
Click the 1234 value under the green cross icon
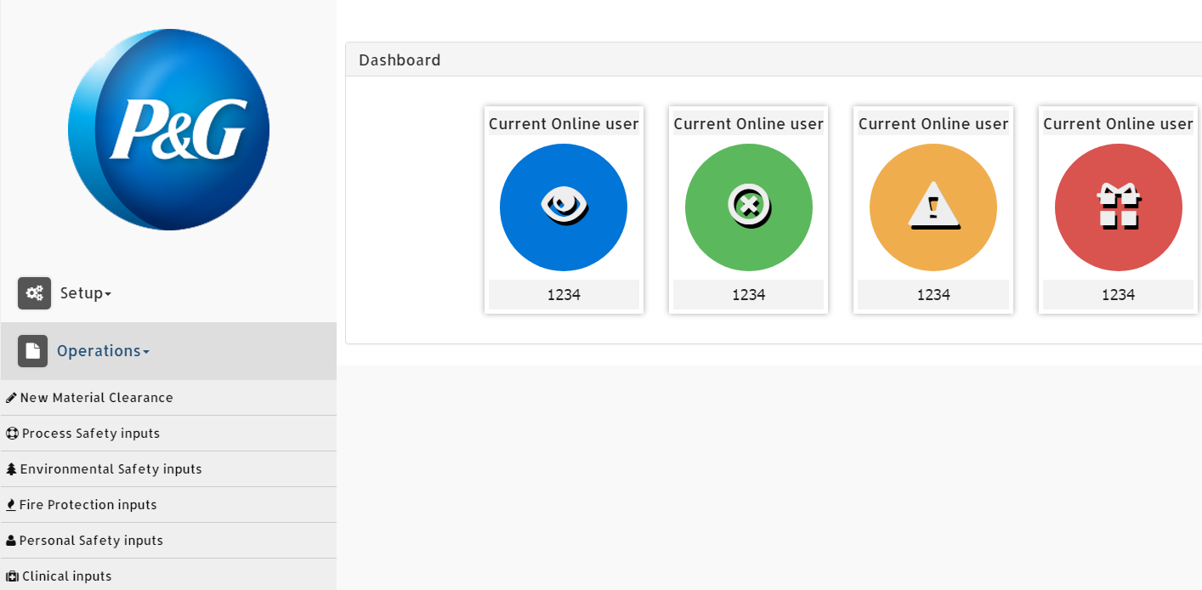click(749, 294)
